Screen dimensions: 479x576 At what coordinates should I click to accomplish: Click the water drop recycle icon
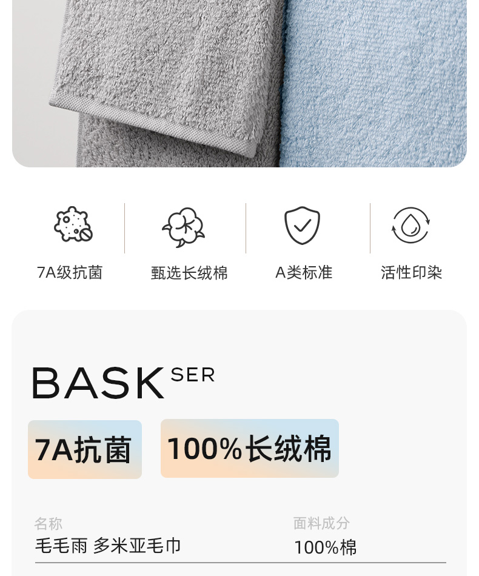pyautogui.click(x=410, y=225)
